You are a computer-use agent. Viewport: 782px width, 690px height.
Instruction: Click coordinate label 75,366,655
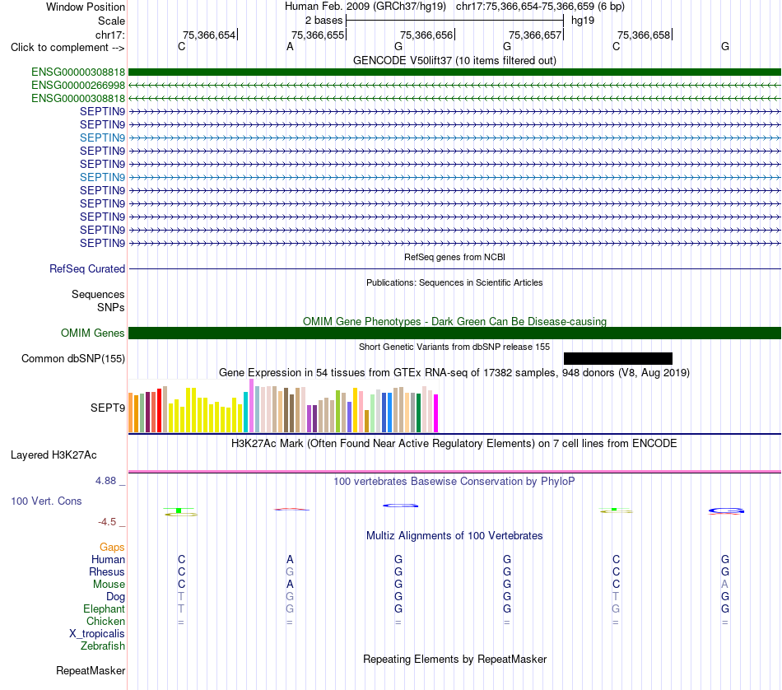coord(317,35)
